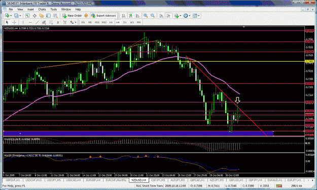
Task: Switch to D1 timeframe
Action: coord(125,22)
